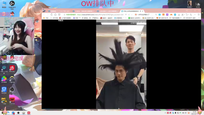This screenshot has width=204, height=115.
Task: Expand the address bar dropdown arrow
Action: 132,15
